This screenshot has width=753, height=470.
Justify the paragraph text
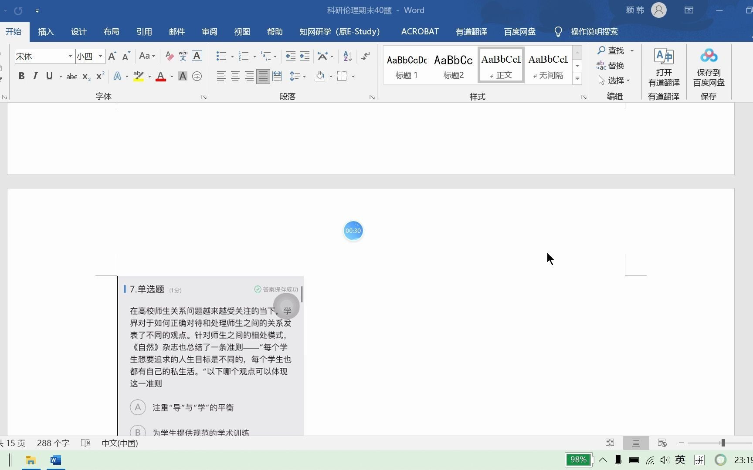pos(263,76)
